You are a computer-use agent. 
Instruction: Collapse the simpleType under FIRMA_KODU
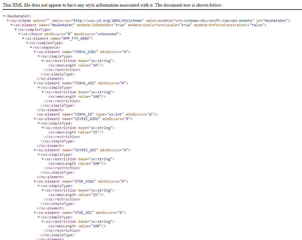[39, 56]
